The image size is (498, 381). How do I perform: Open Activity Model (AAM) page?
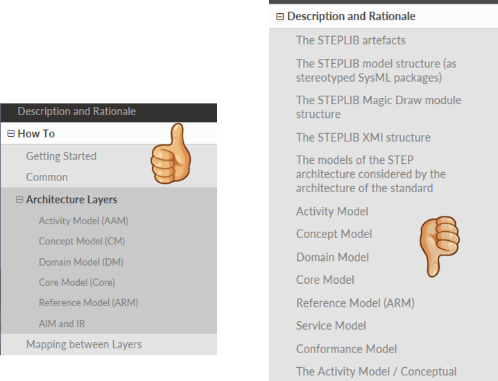pos(83,221)
